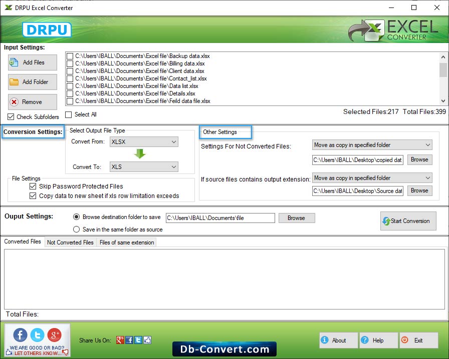This screenshot has width=449, height=359.
Task: Check the Contact_list.xlsx file checkbox
Action: (70, 78)
